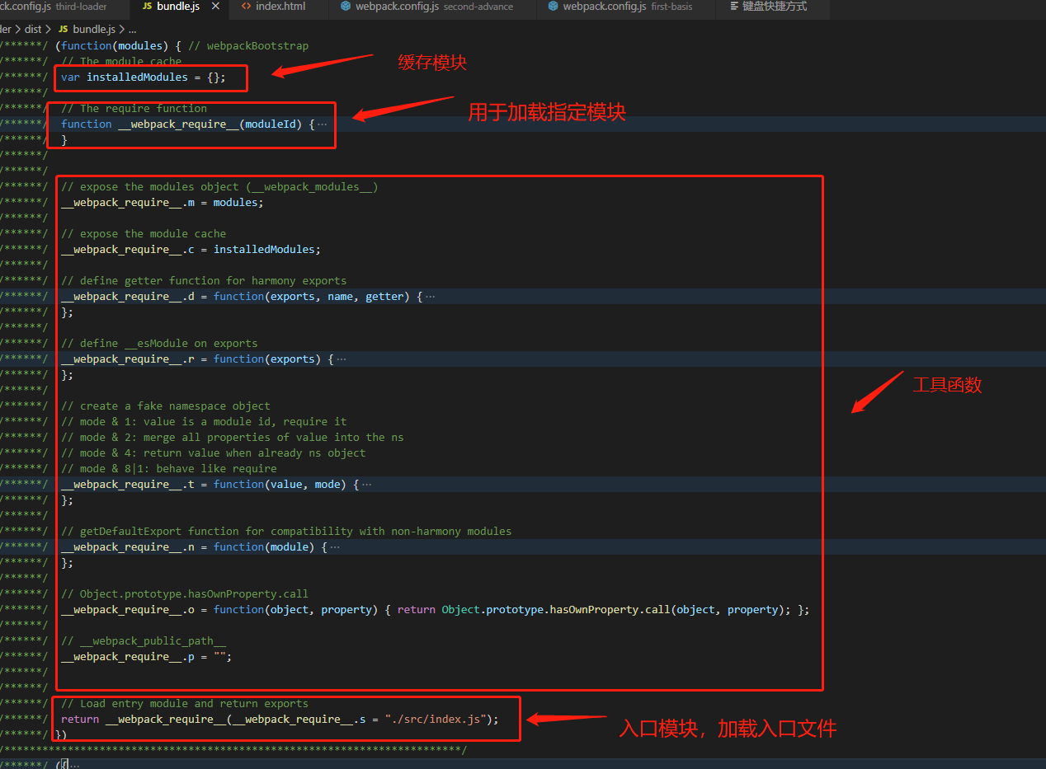Click '__webpack_require__.c = installedModules;' line
The width and height of the screenshot is (1046, 769).
(x=191, y=249)
